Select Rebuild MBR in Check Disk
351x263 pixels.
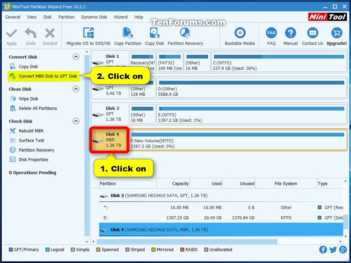pos(31,131)
